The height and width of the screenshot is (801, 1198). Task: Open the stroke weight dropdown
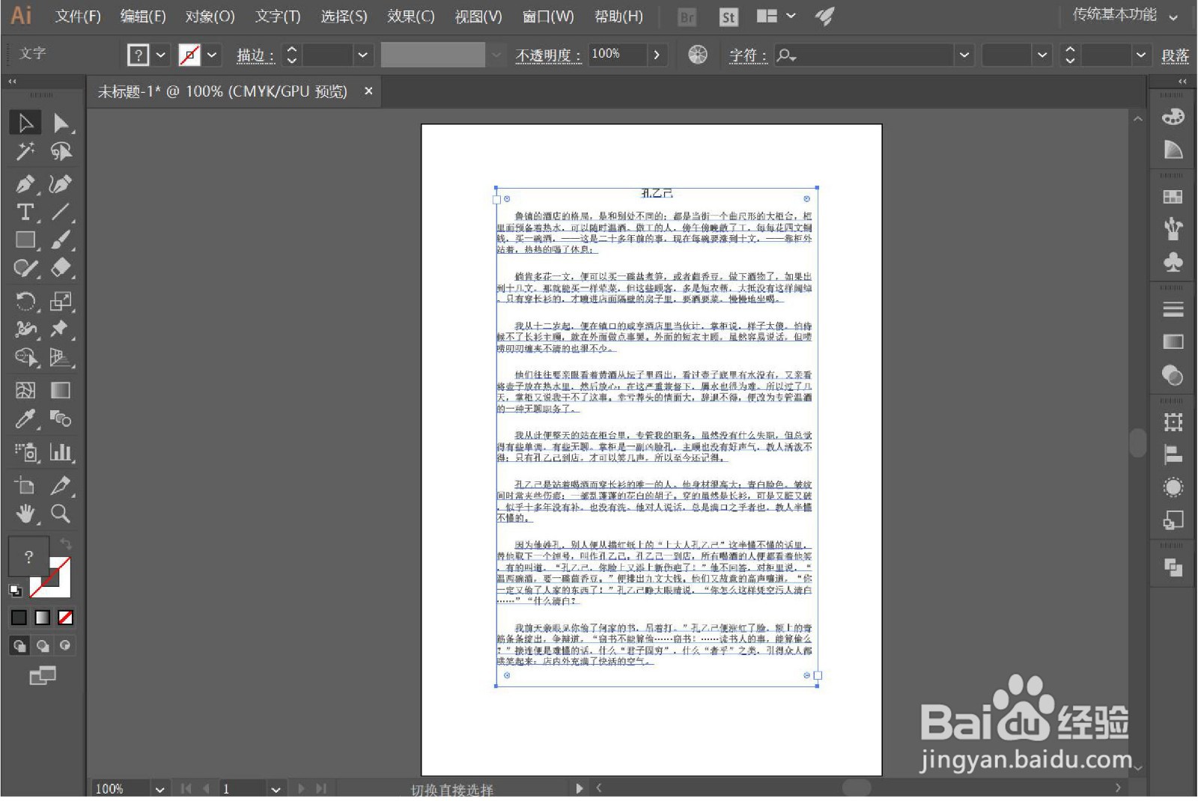[x=363, y=55]
